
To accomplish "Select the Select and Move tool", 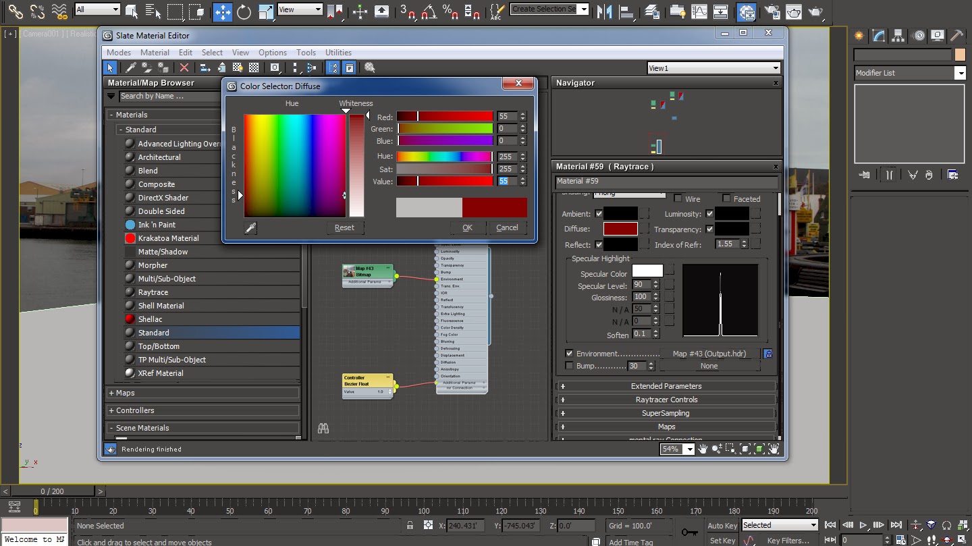I will point(222,11).
